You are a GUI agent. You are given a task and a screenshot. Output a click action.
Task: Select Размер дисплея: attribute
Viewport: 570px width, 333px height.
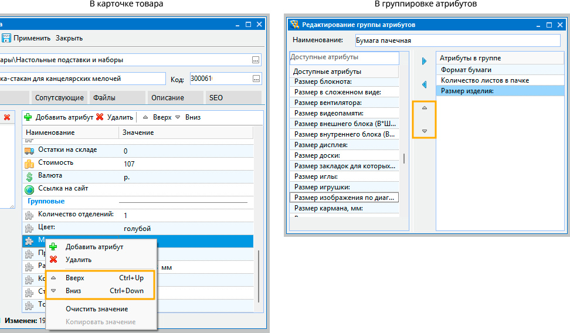(x=344, y=145)
